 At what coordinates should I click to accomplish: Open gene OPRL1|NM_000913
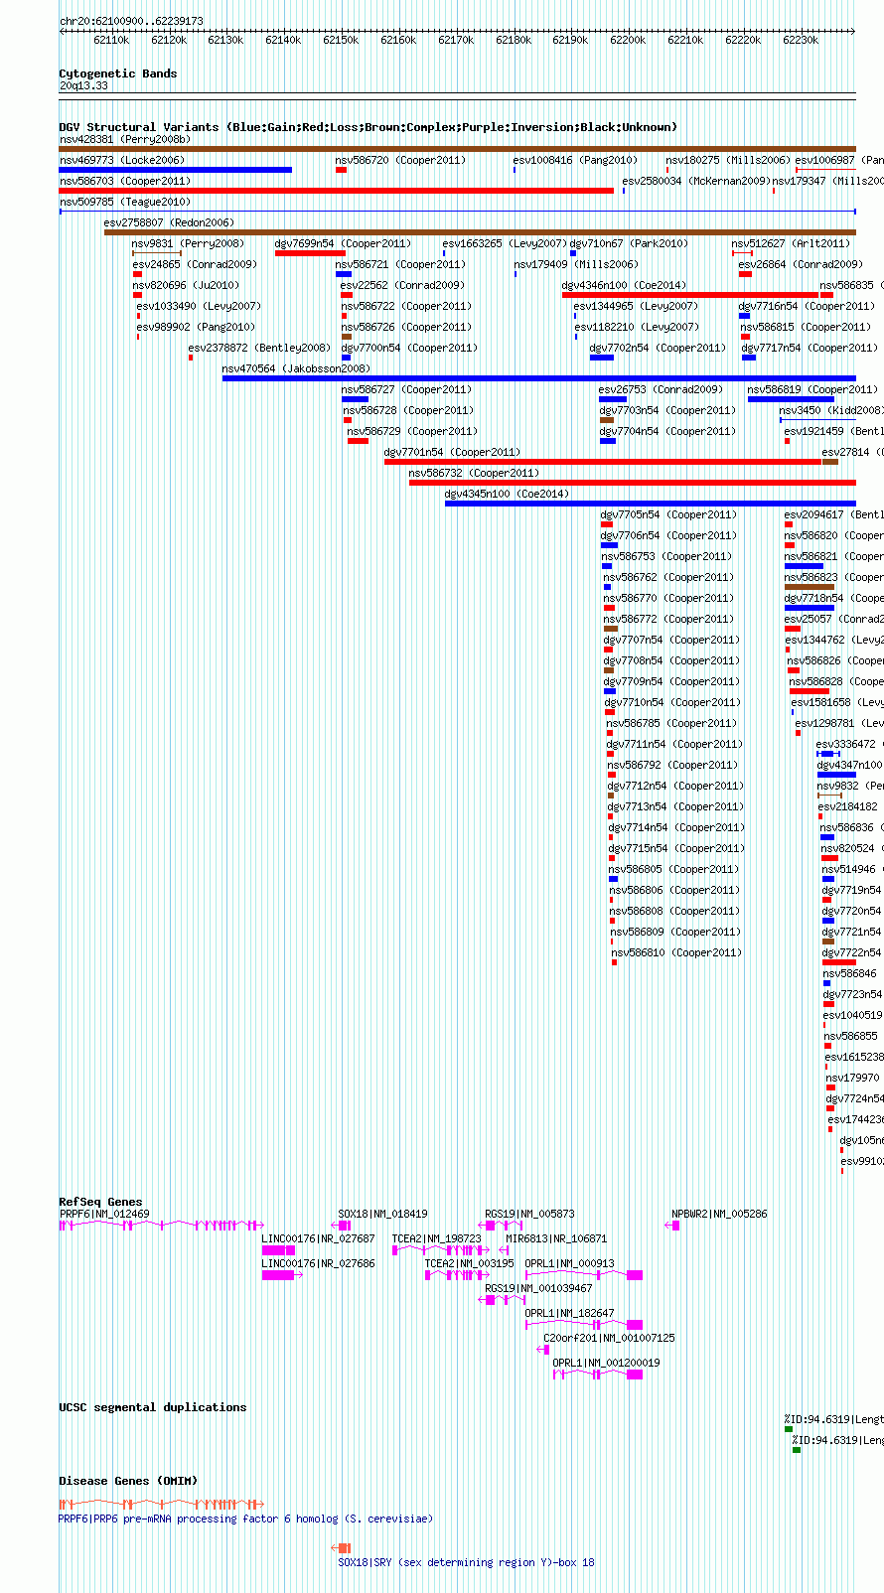point(570,1263)
